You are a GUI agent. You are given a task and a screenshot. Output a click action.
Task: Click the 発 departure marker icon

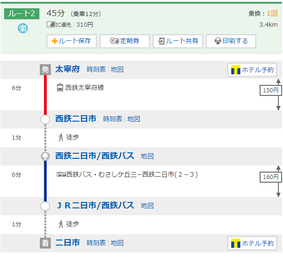pos(45,69)
